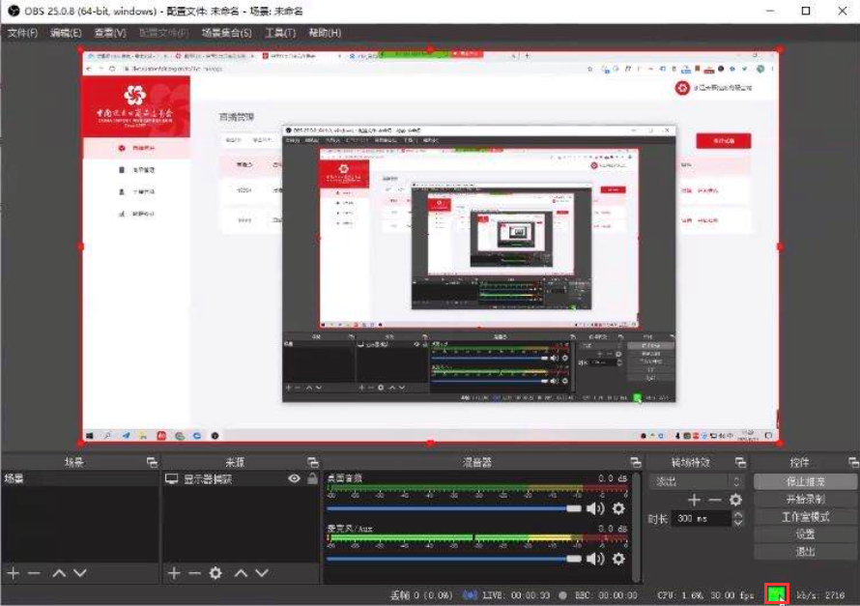The height and width of the screenshot is (606, 860).
Task: Open Mic/Aux audio settings gear
Action: coord(618,559)
